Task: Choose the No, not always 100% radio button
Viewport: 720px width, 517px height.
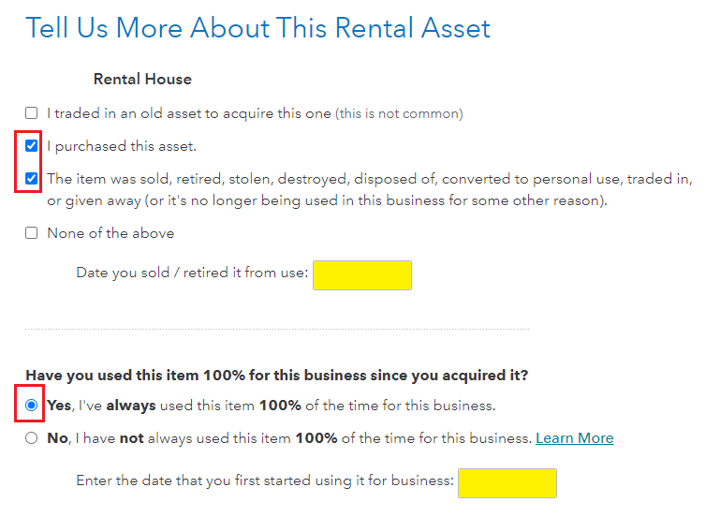Action: (x=32, y=438)
